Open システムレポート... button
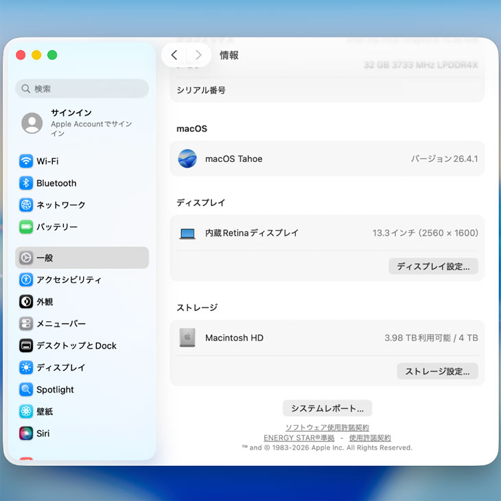This screenshot has height=501, width=501. tap(327, 408)
